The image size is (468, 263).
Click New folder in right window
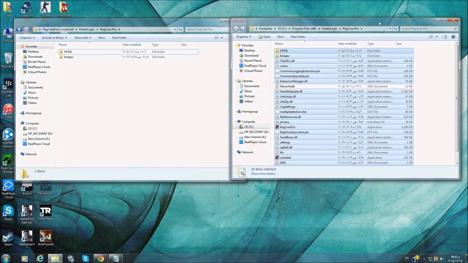point(298,37)
